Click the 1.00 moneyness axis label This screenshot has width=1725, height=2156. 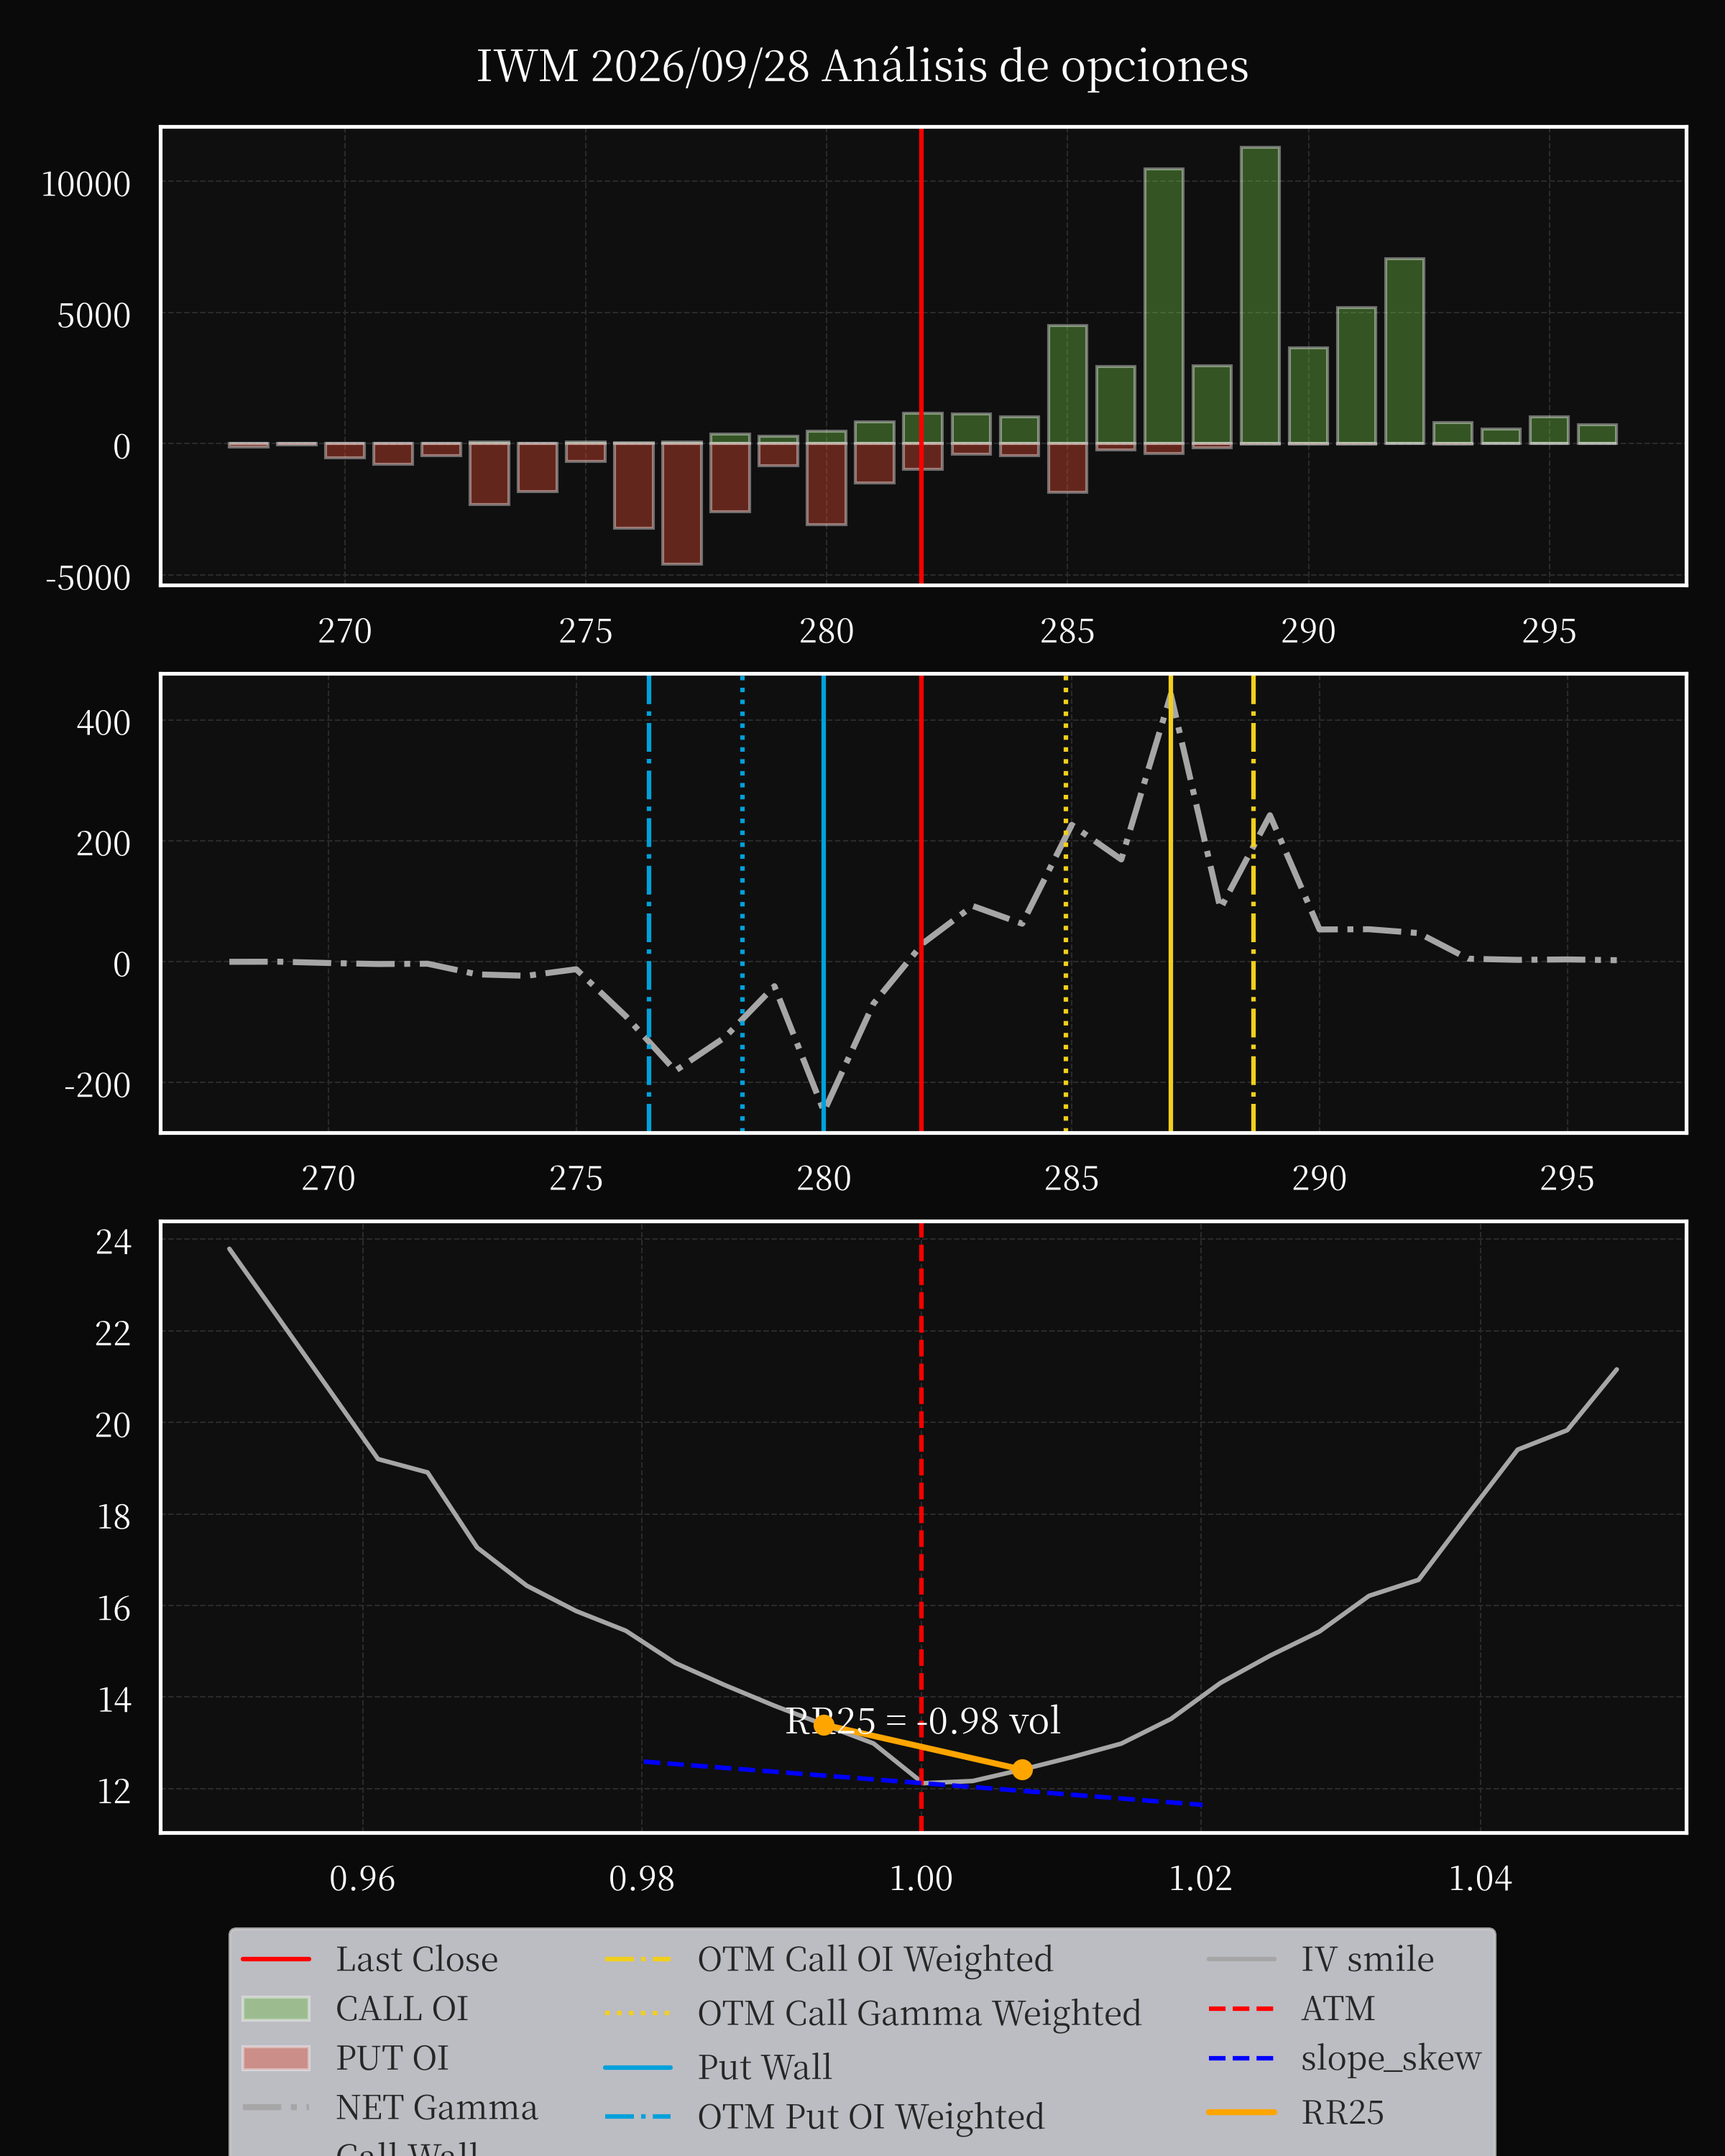point(921,1878)
